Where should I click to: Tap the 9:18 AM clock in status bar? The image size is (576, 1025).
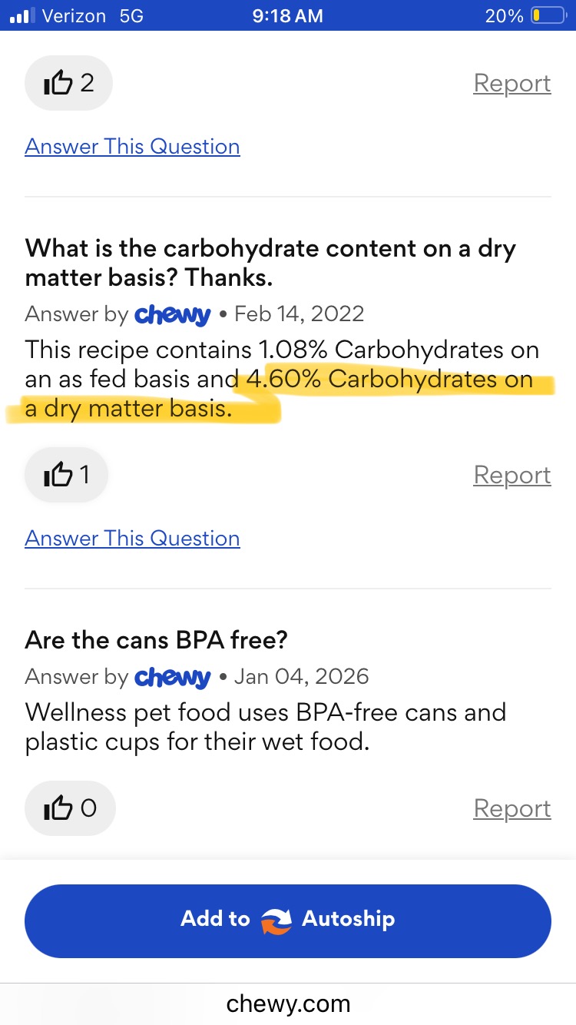click(x=287, y=15)
